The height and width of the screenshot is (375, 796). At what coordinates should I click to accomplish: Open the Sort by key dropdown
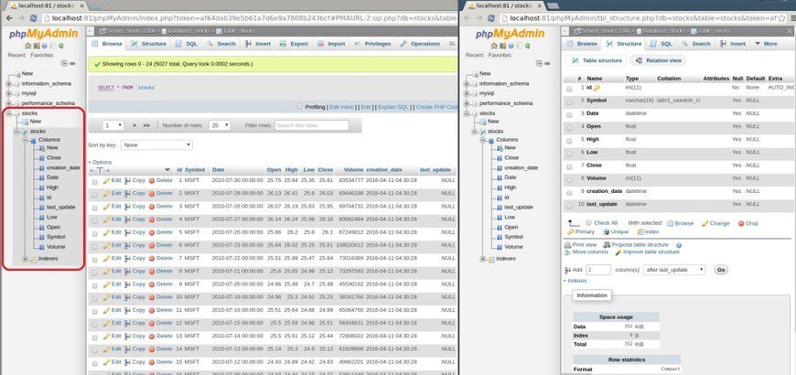point(156,145)
